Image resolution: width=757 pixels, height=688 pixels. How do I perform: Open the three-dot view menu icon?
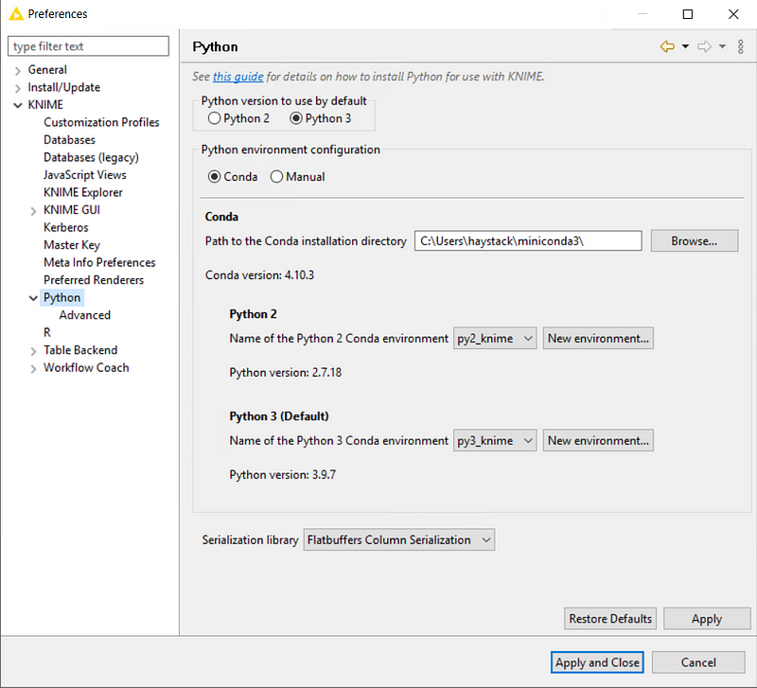click(741, 46)
